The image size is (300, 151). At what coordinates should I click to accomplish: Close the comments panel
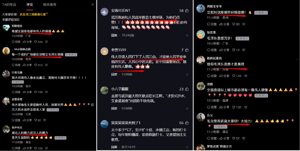point(92,5)
